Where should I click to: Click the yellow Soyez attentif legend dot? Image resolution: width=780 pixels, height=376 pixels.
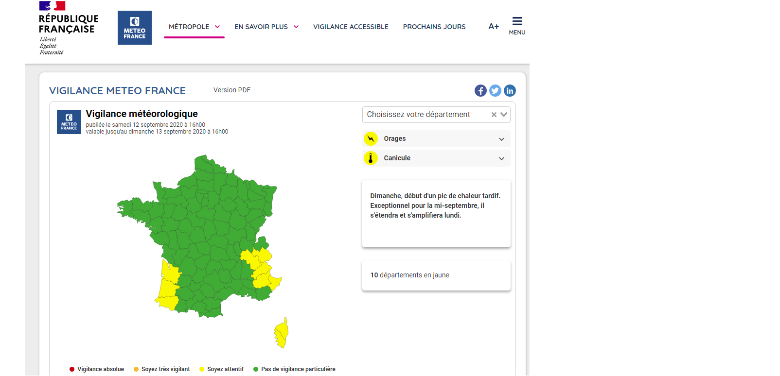[x=202, y=369]
